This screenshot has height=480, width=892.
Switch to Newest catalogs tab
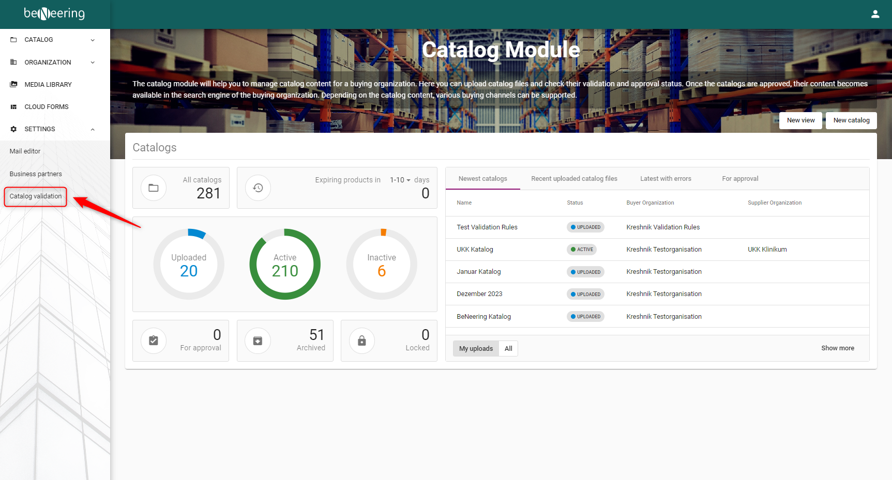tap(482, 179)
